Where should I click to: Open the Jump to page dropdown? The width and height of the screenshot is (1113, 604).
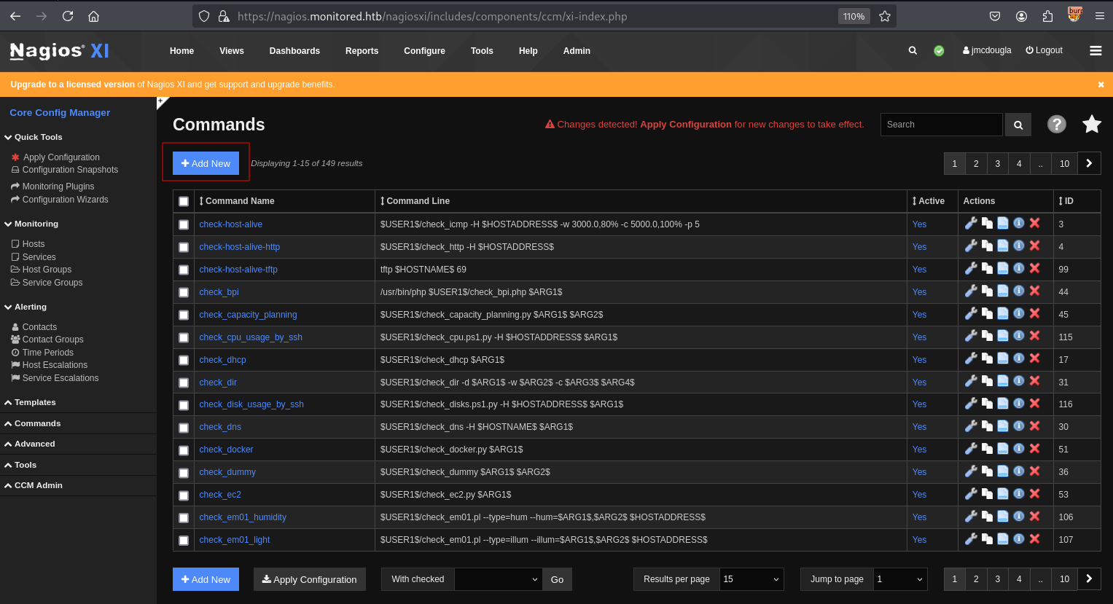pos(899,579)
